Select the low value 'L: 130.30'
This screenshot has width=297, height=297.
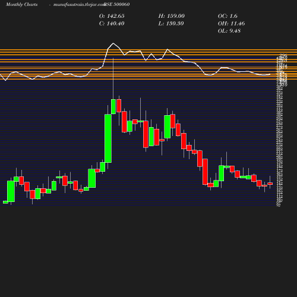pyautogui.click(x=171, y=24)
